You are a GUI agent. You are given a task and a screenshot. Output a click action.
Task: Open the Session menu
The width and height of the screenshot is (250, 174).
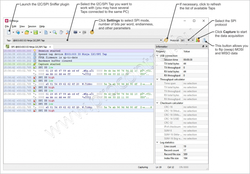(32, 27)
